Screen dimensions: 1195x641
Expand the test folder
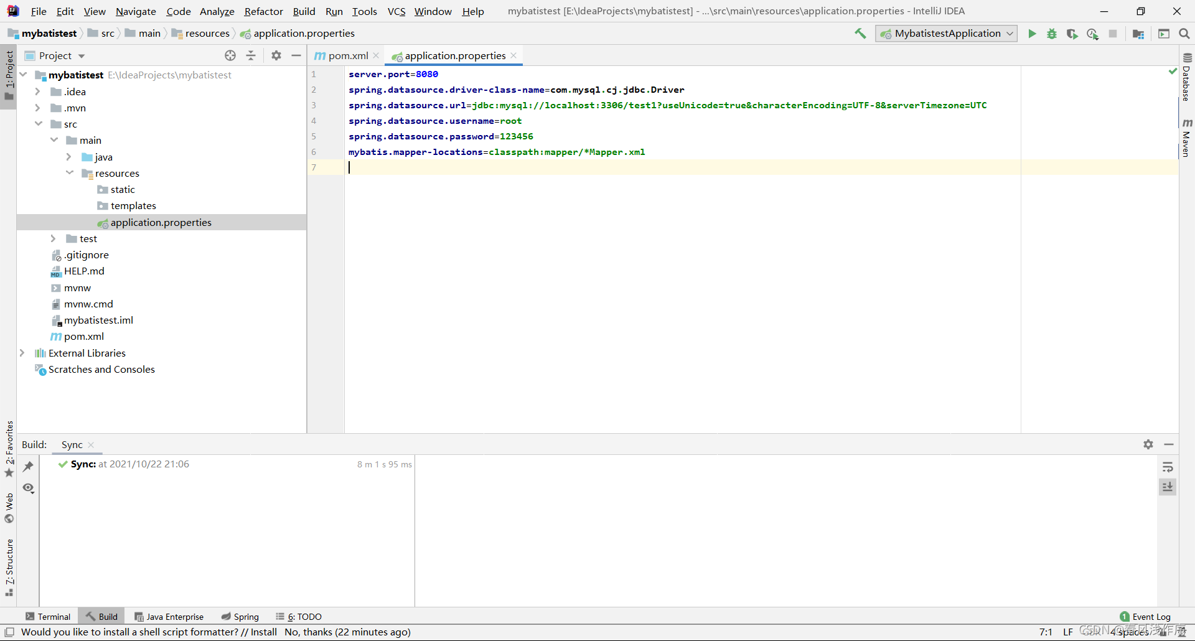[x=54, y=238]
